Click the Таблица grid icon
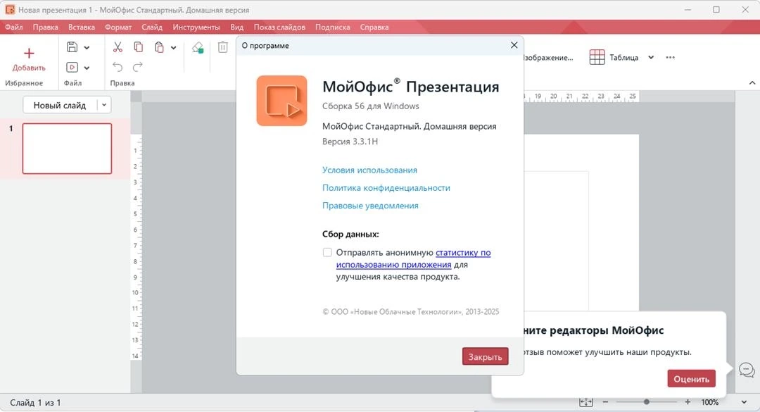The width and height of the screenshot is (760, 412). click(x=597, y=57)
